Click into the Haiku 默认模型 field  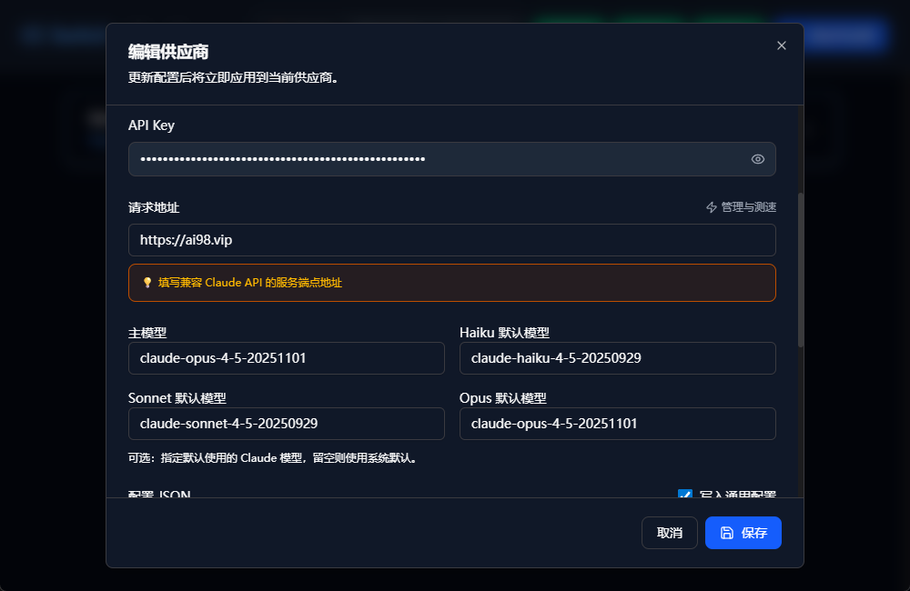(x=617, y=358)
